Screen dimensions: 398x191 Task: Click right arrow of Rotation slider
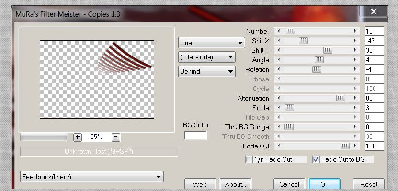click(355, 69)
